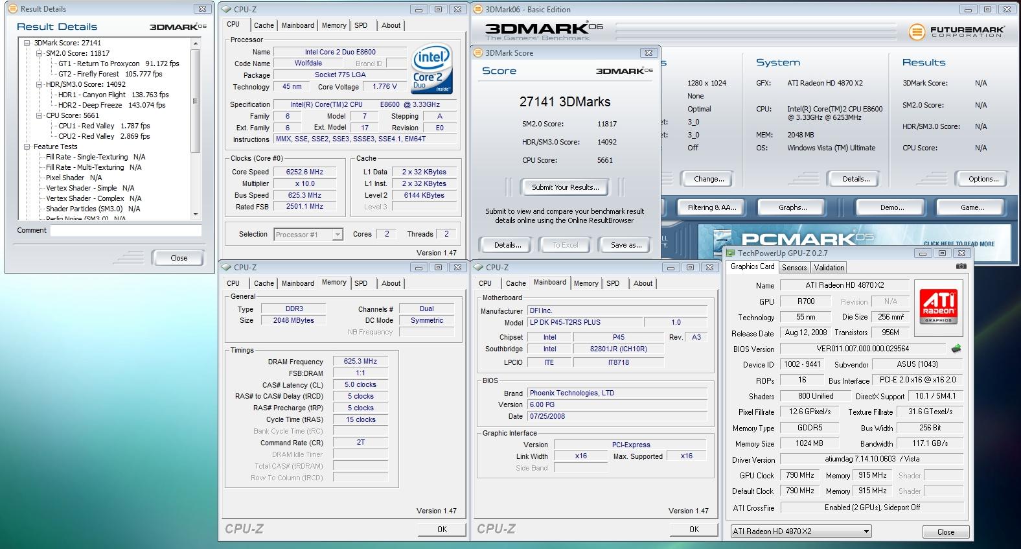Select HDR1 - Canyon Flight row
The width and height of the screenshot is (1021, 549).
(113, 95)
